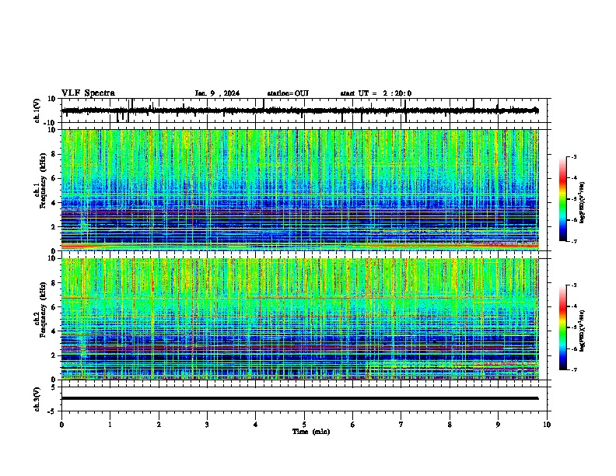Click the time axis tick label 7
Image resolution: width=616 pixels, height=476 pixels.
click(401, 425)
